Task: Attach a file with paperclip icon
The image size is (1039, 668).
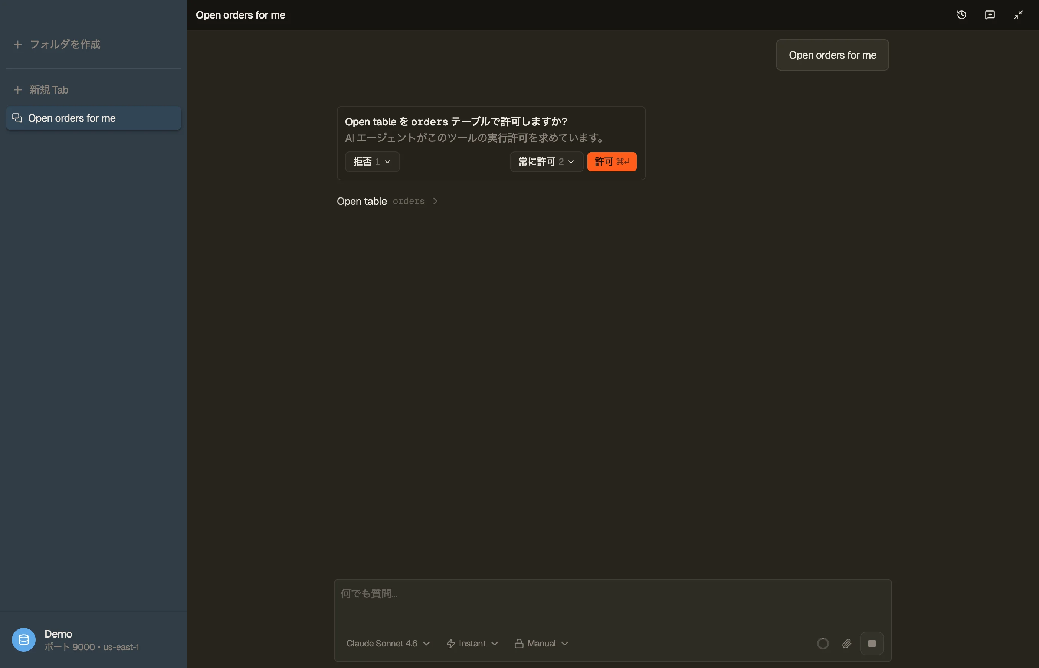Action: point(847,643)
